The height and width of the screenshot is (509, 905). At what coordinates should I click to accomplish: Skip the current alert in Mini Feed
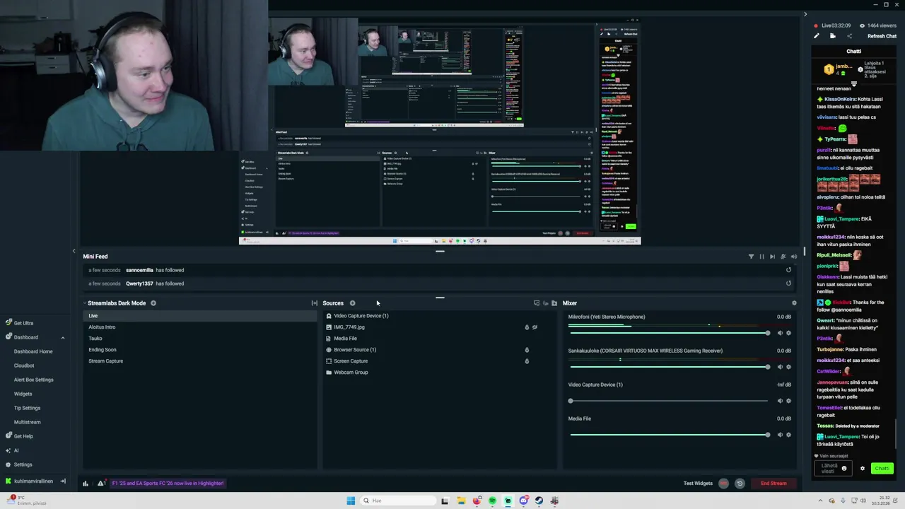[772, 257]
